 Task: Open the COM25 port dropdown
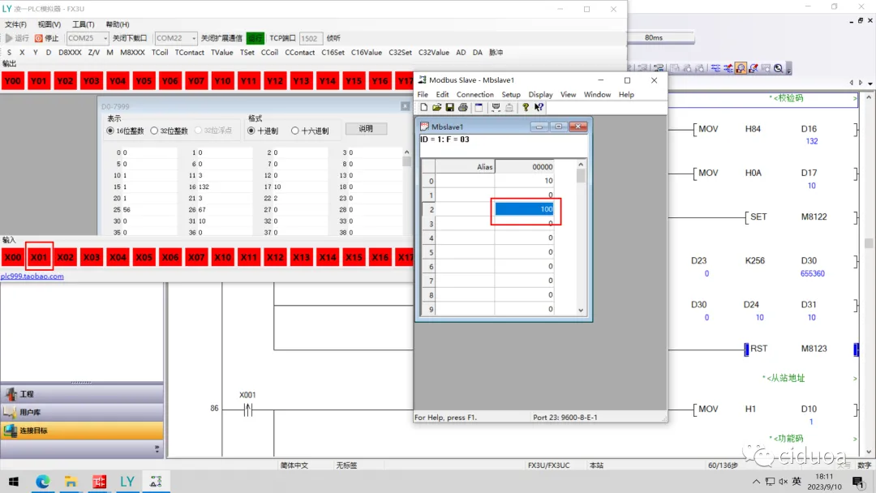click(x=105, y=38)
